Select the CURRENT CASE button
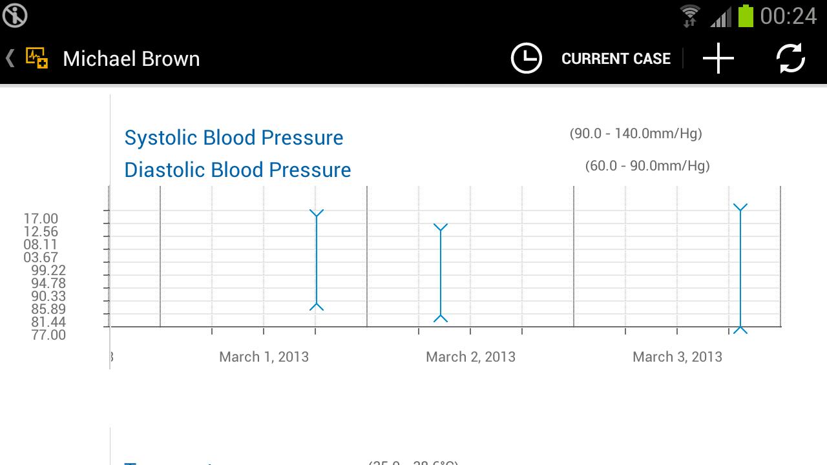Viewport: 827px width, 465px height. coord(616,59)
